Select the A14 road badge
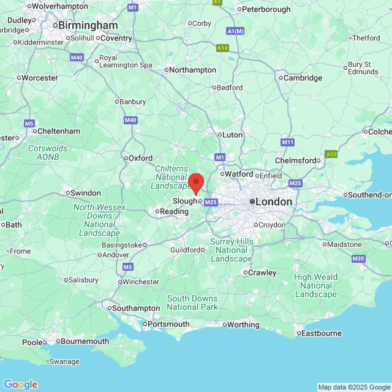The width and height of the screenshot is (392, 392). tap(222, 48)
